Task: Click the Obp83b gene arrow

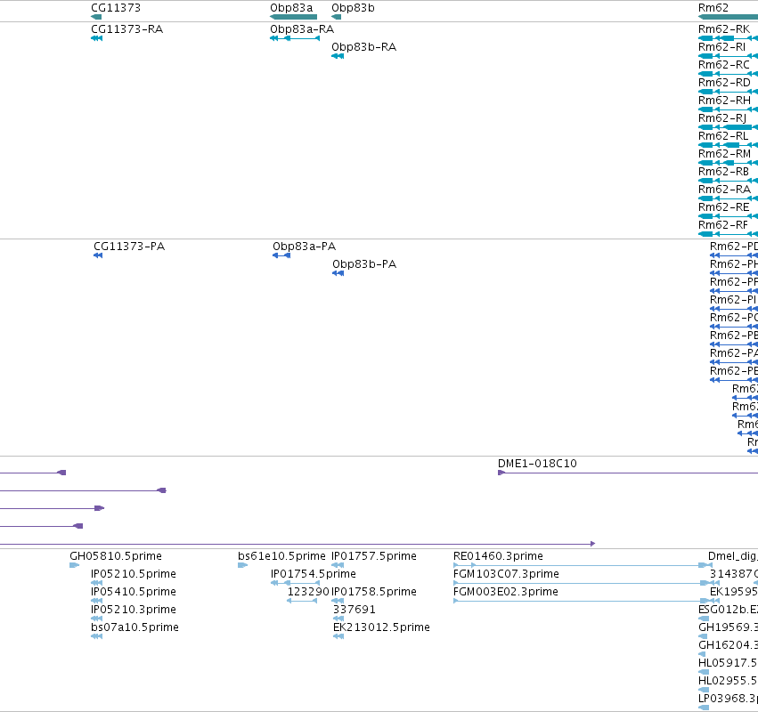Action: click(337, 17)
